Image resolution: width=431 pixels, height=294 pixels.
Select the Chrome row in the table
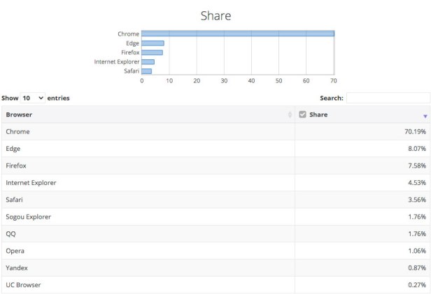(x=215, y=132)
